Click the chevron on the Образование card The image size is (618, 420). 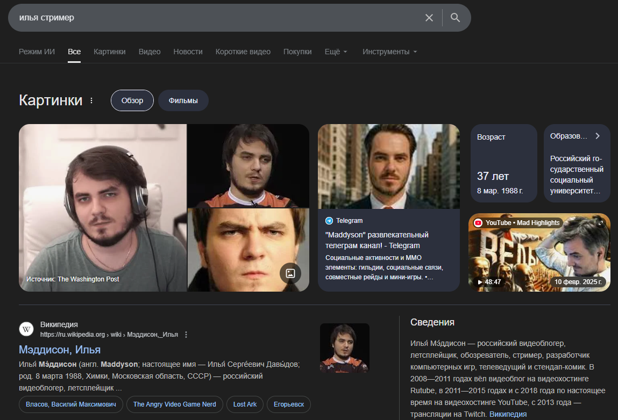point(598,136)
